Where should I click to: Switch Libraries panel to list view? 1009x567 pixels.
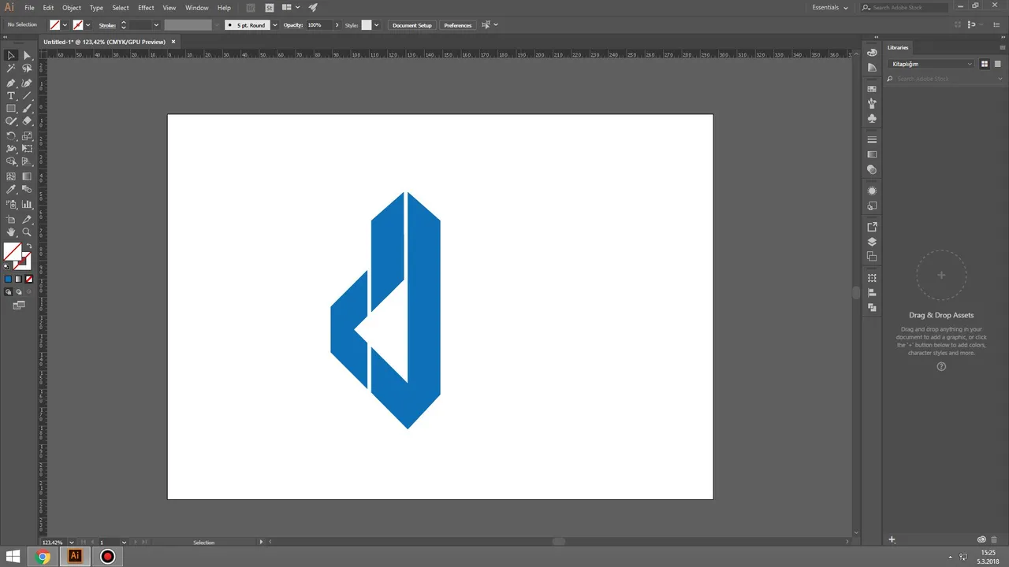click(x=996, y=64)
